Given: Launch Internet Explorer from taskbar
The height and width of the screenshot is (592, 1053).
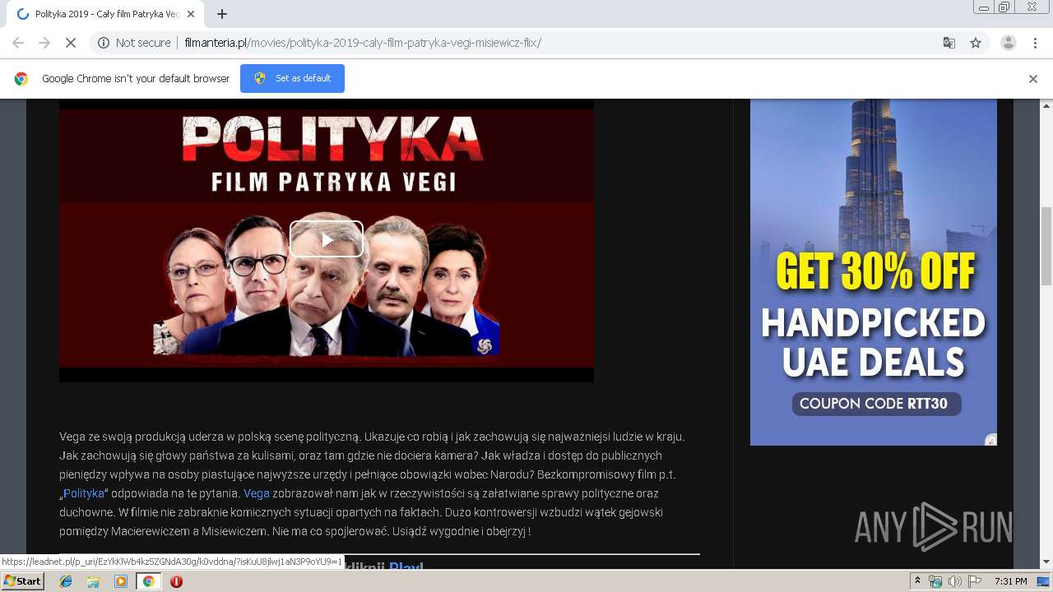Looking at the screenshot, I should (66, 581).
